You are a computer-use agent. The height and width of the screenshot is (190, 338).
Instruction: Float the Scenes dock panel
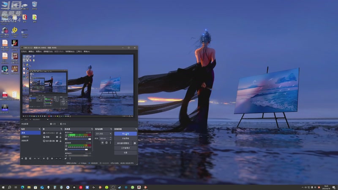click(x=39, y=129)
